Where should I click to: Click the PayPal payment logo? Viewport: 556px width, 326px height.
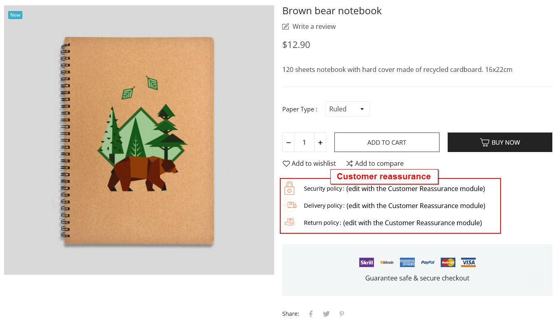pyautogui.click(x=428, y=262)
